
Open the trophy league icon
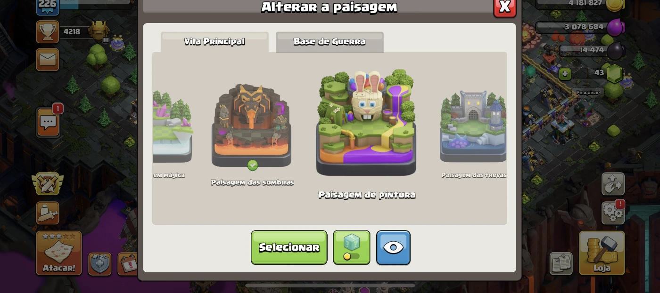click(x=48, y=32)
